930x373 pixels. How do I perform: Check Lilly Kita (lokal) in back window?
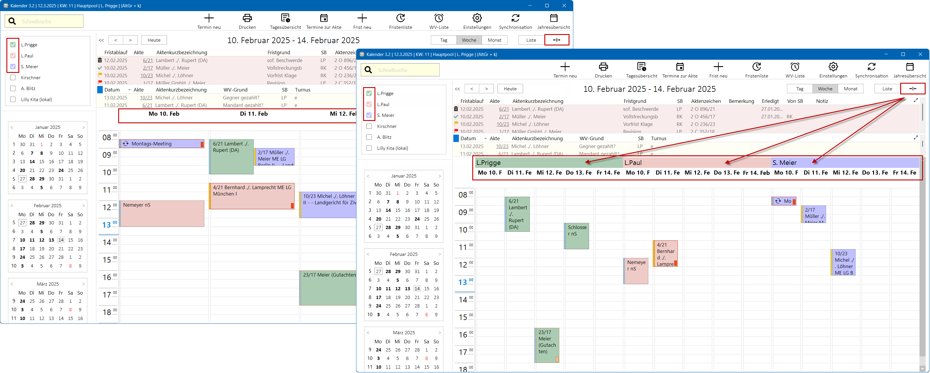click(13, 99)
